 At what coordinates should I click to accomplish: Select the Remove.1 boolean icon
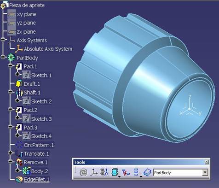pos(19,162)
